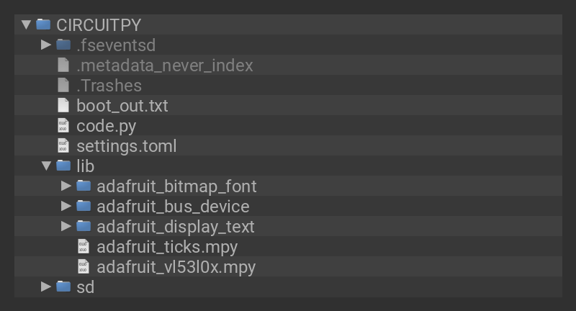Click the adafruit_vl53l0x.mpy file icon

84,267
